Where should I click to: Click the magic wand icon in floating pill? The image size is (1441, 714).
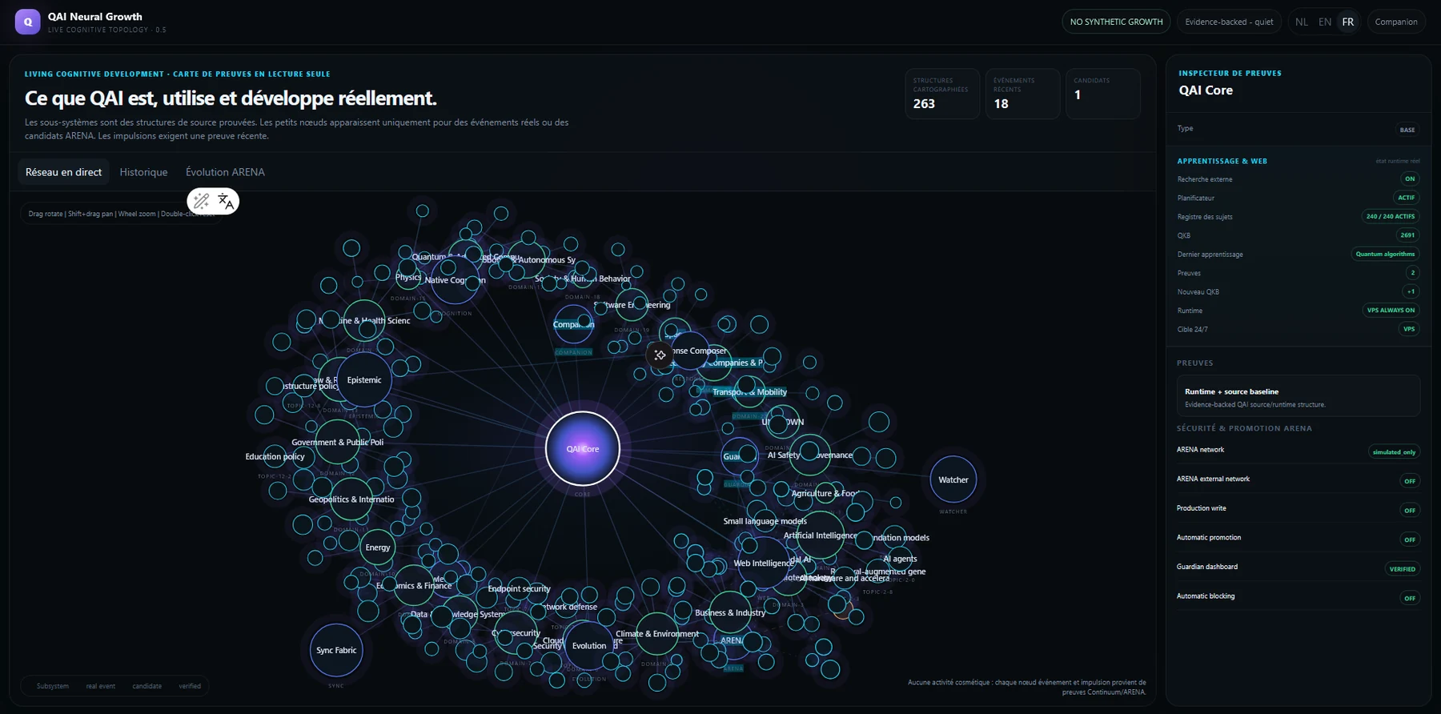(202, 201)
